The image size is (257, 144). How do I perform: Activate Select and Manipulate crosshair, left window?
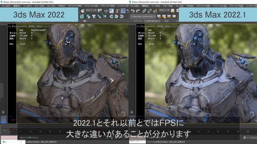(106, 11)
